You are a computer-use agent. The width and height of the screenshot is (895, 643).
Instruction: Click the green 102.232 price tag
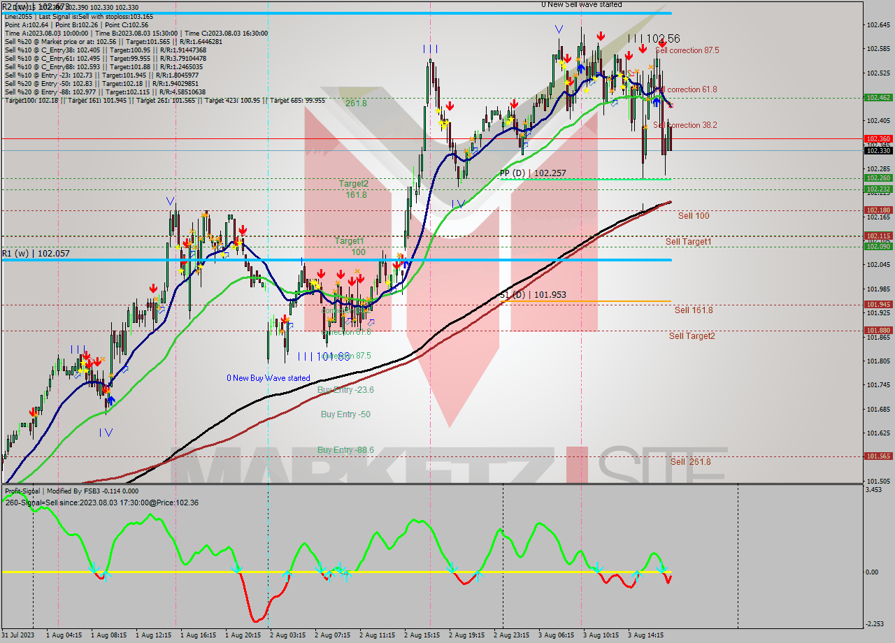click(878, 189)
